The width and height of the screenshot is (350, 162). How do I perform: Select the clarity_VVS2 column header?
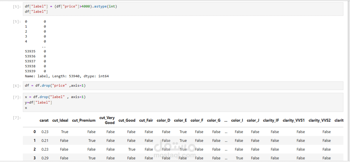(x=320, y=120)
